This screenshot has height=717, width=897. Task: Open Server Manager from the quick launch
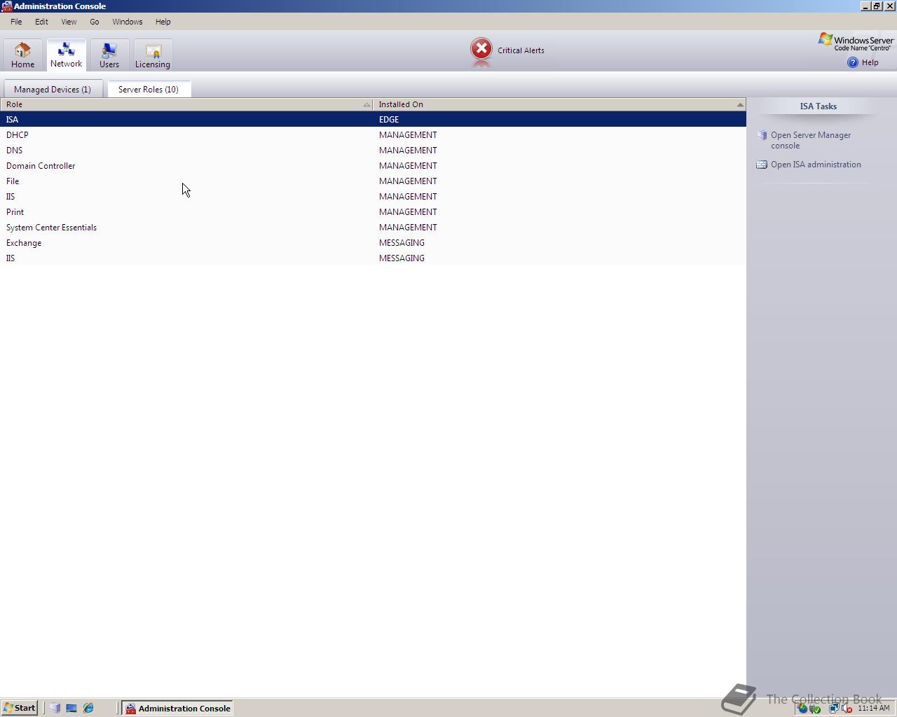[x=55, y=708]
